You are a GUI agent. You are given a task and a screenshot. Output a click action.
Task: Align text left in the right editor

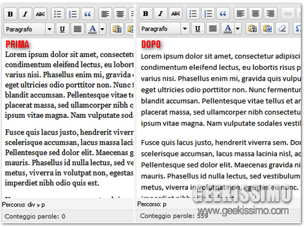[241, 13]
